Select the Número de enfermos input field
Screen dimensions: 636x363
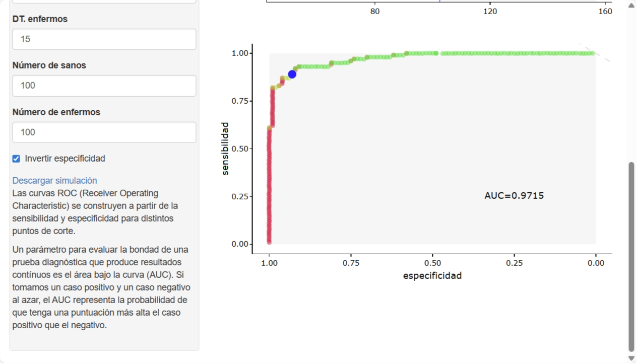pos(104,132)
